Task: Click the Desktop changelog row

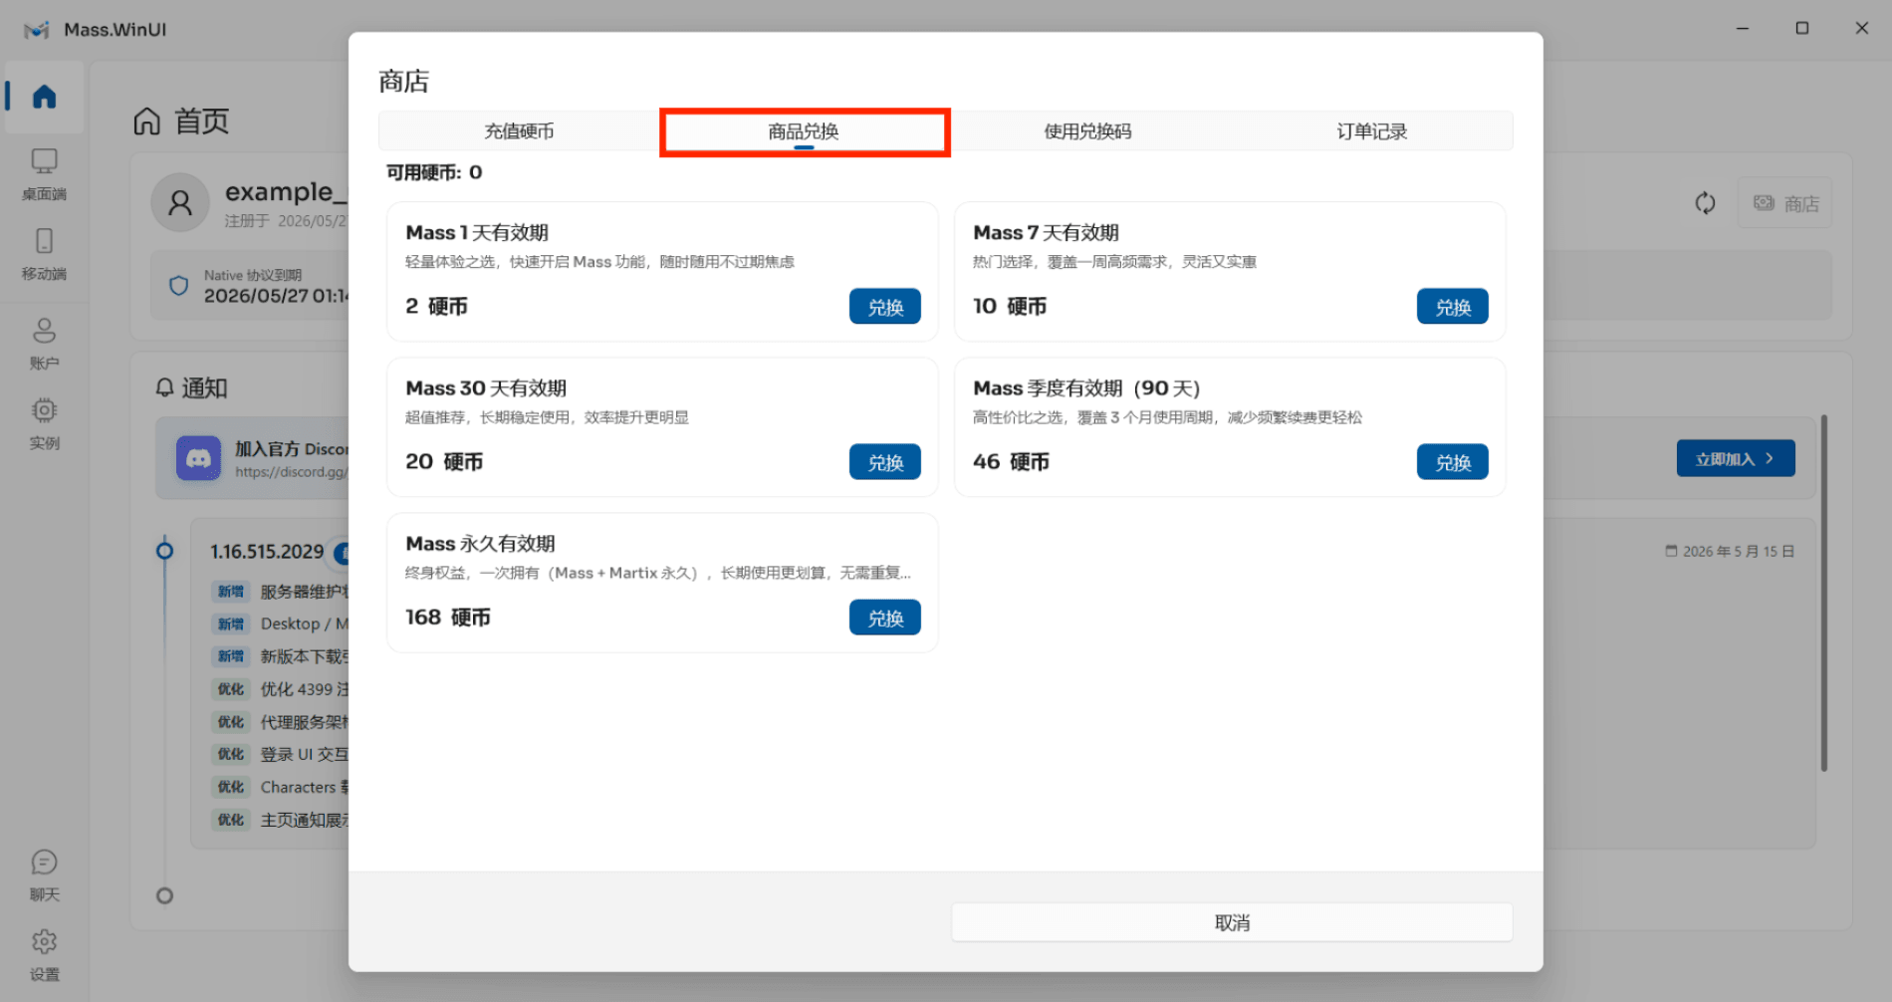Action: (x=281, y=624)
